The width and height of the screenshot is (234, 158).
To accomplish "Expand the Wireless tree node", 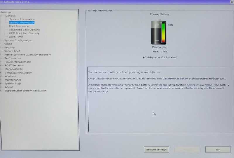I will tap(1, 76).
